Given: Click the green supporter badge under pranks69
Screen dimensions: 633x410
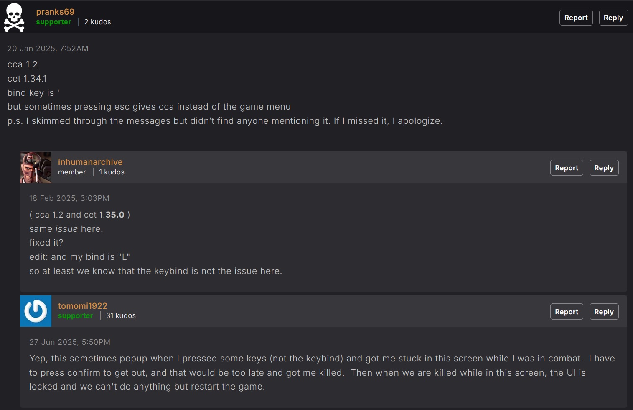Looking at the screenshot, I should 53,22.
